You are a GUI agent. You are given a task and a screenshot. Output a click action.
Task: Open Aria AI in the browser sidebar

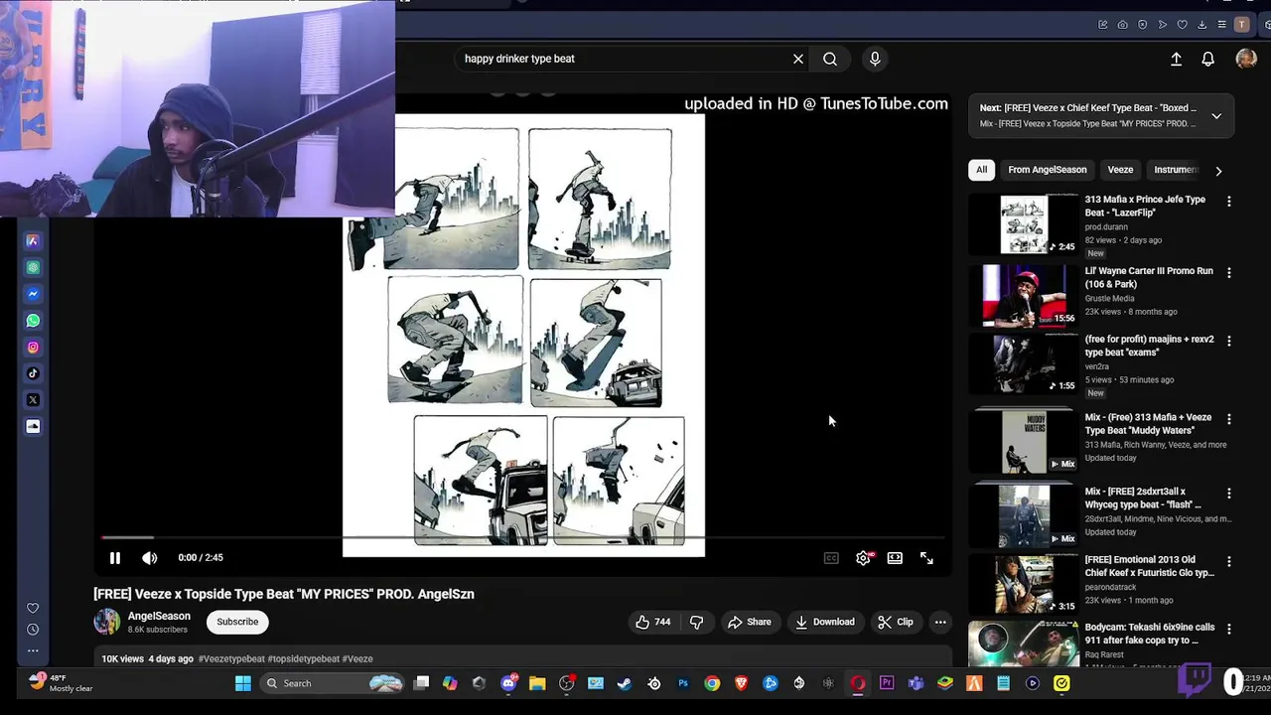(33, 240)
